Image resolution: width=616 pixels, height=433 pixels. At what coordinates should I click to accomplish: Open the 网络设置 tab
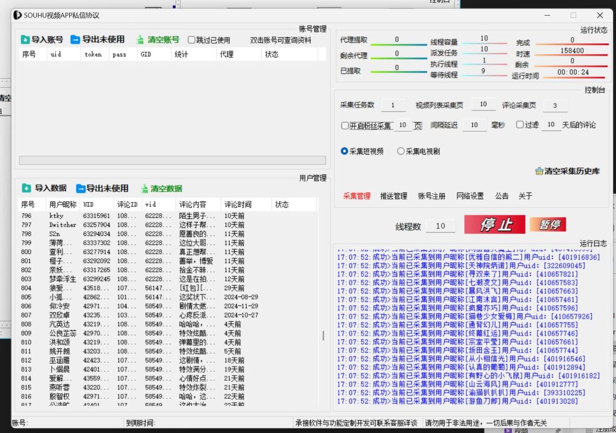(469, 196)
